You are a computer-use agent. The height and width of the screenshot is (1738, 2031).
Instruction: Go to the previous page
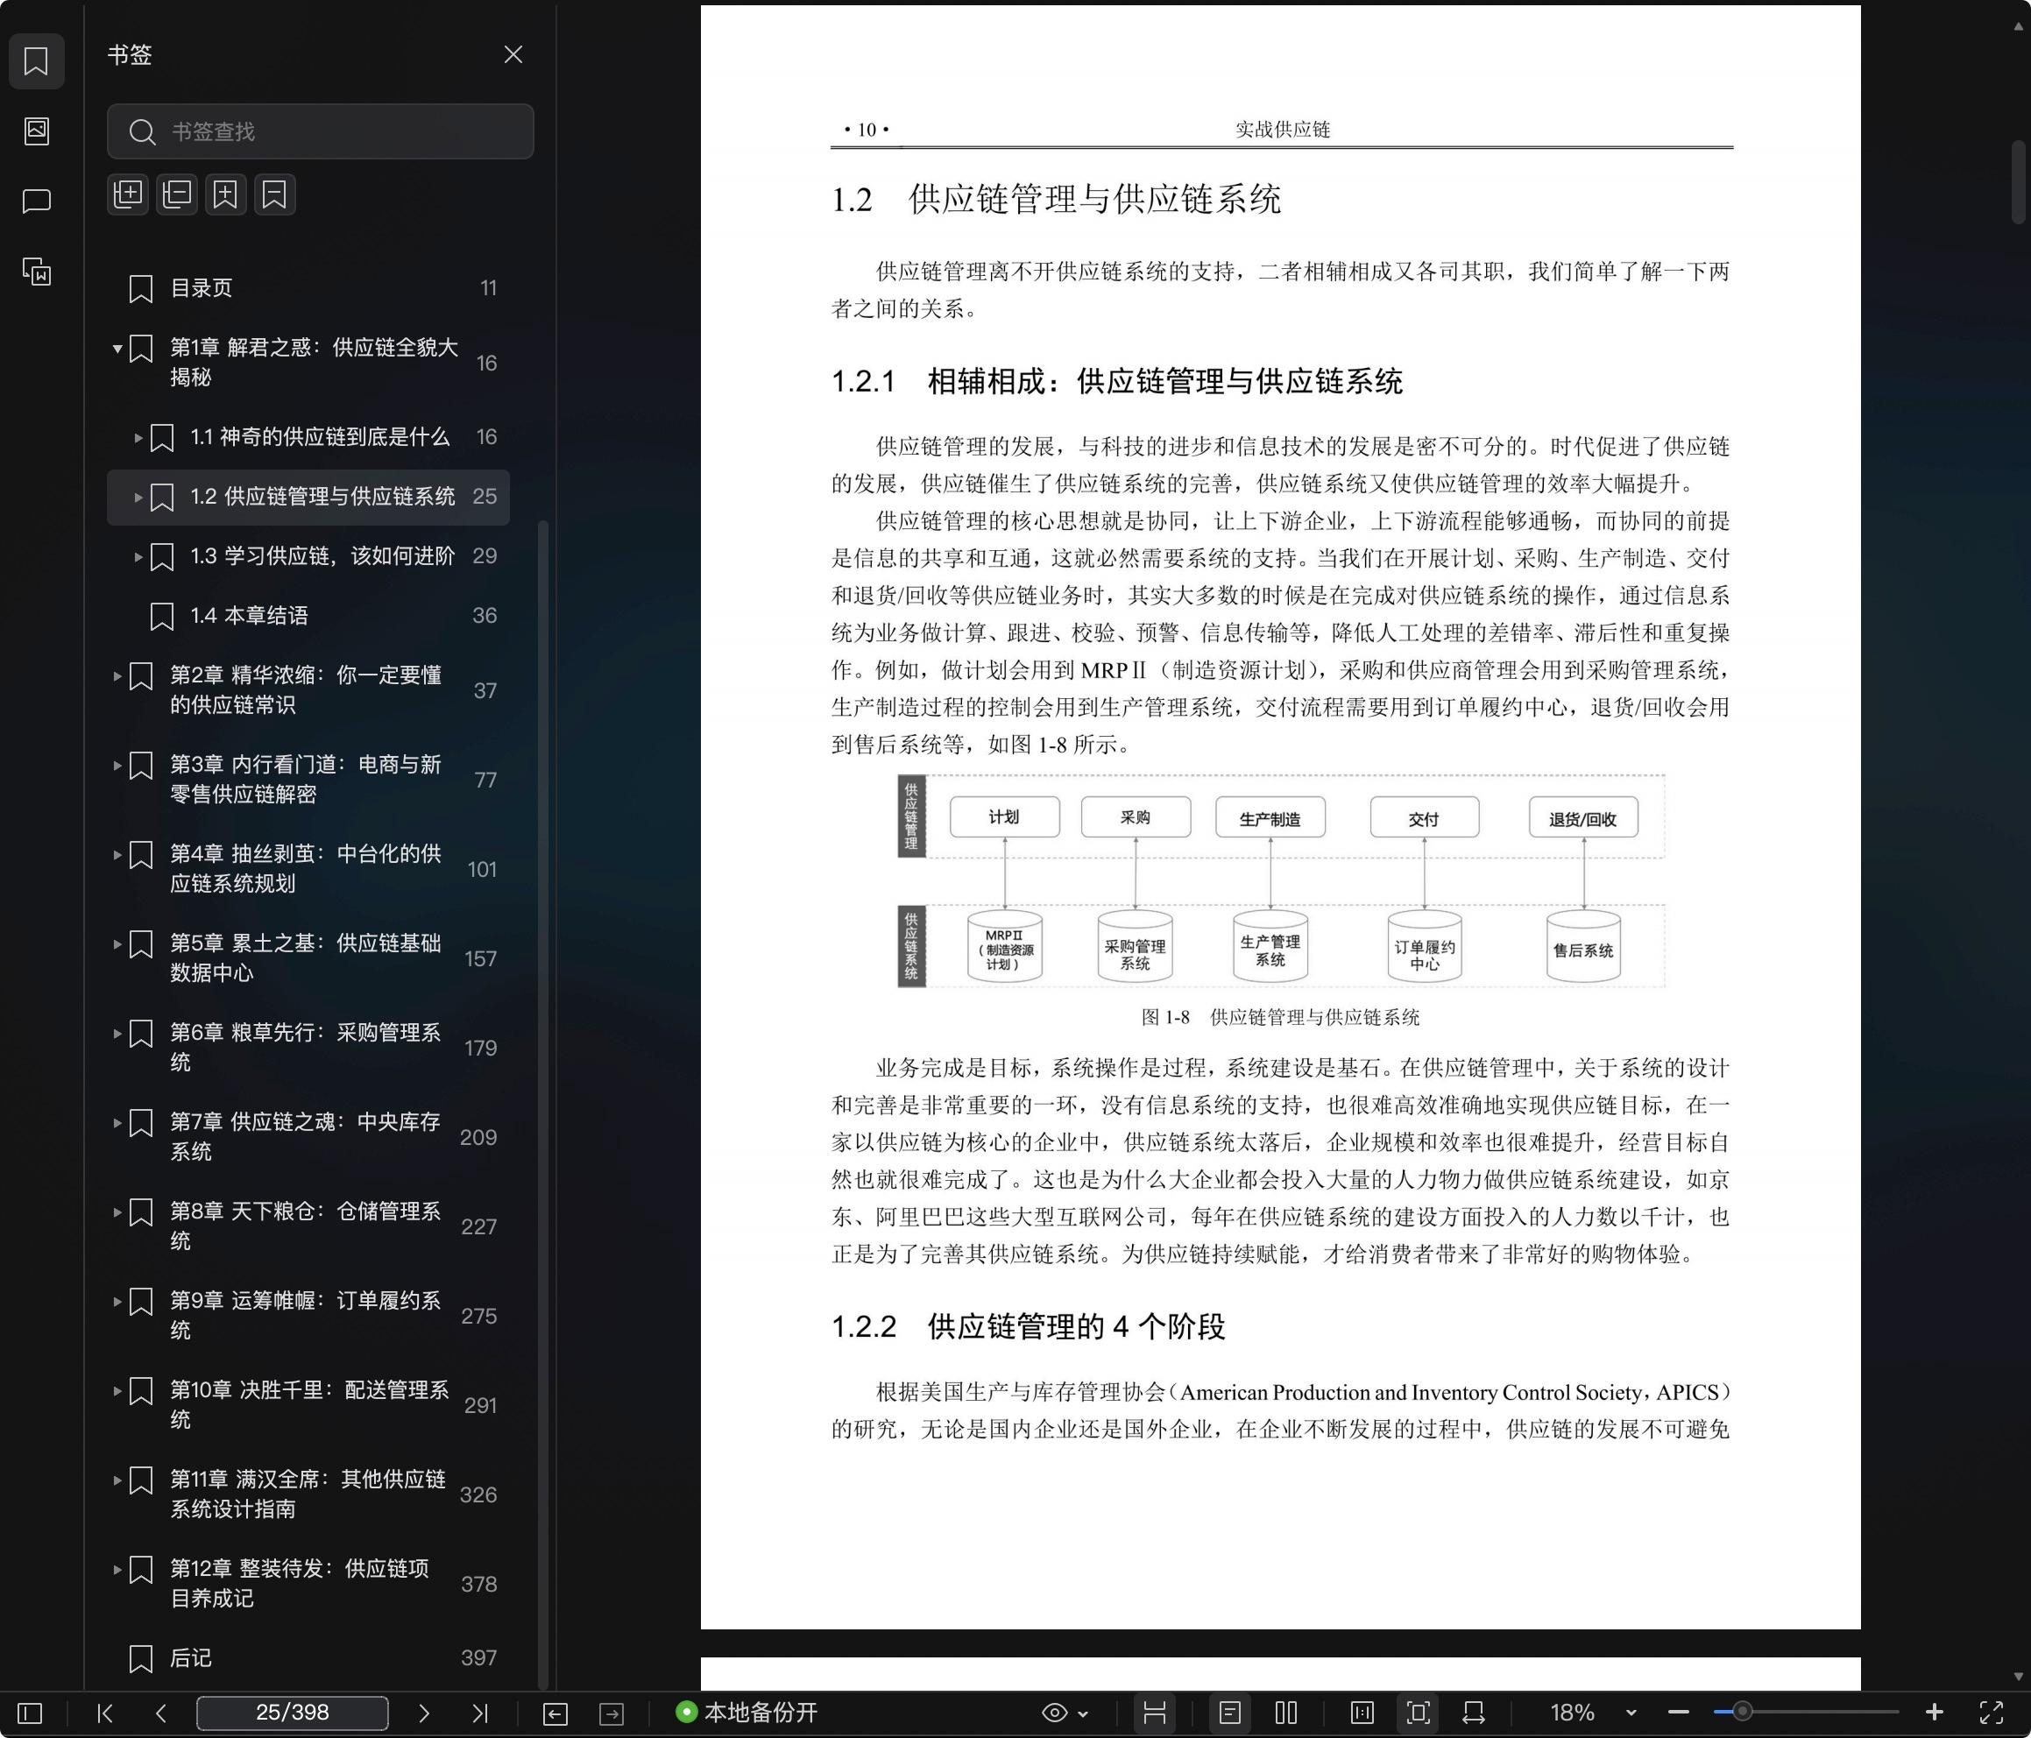(x=162, y=1713)
